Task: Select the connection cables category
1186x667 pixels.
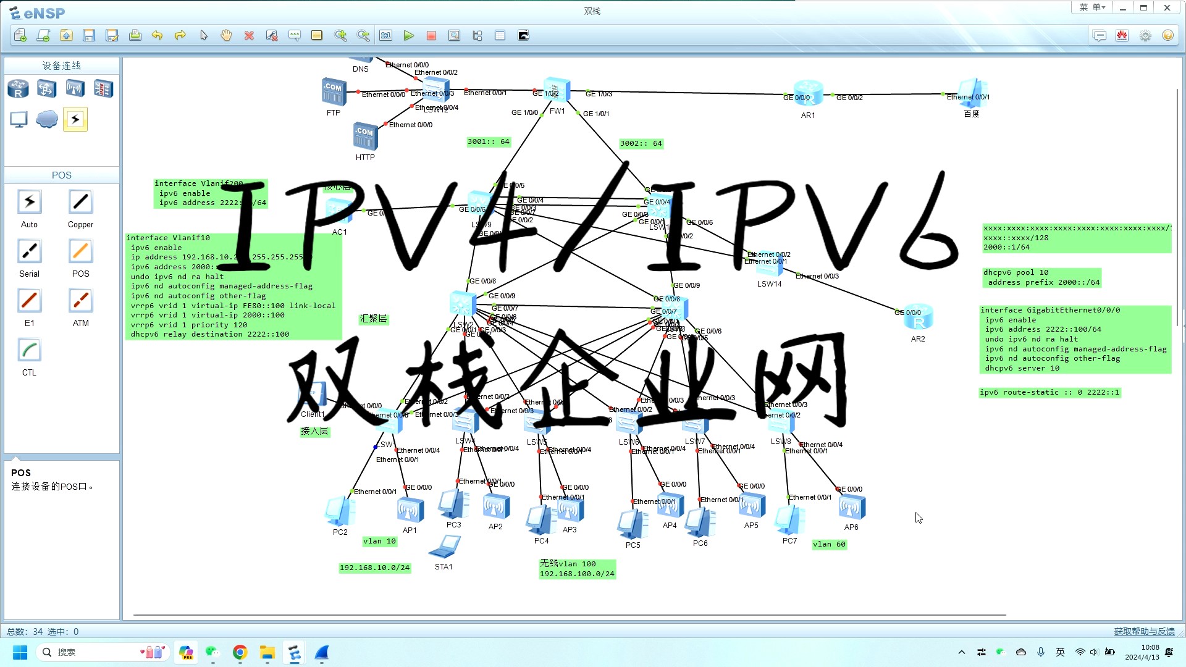Action: (x=75, y=119)
